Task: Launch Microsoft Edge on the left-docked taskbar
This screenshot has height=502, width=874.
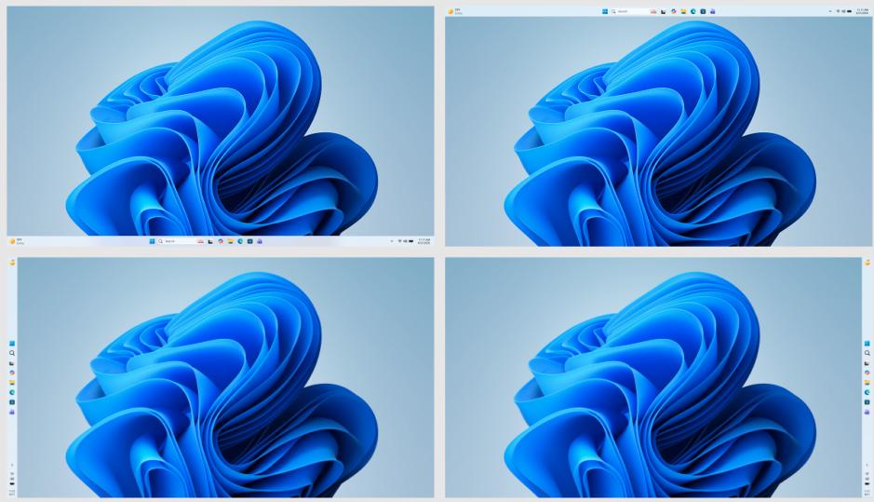Action: pyautogui.click(x=12, y=392)
